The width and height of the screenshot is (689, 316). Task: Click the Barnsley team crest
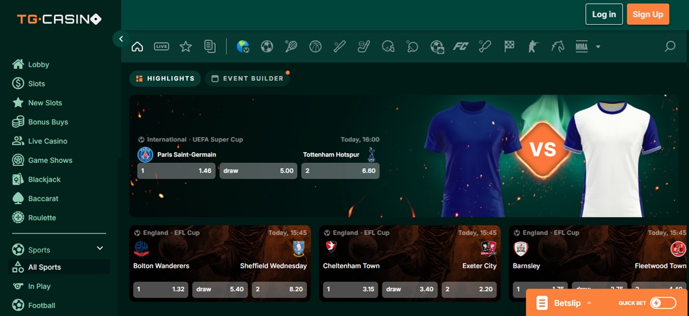pos(521,248)
